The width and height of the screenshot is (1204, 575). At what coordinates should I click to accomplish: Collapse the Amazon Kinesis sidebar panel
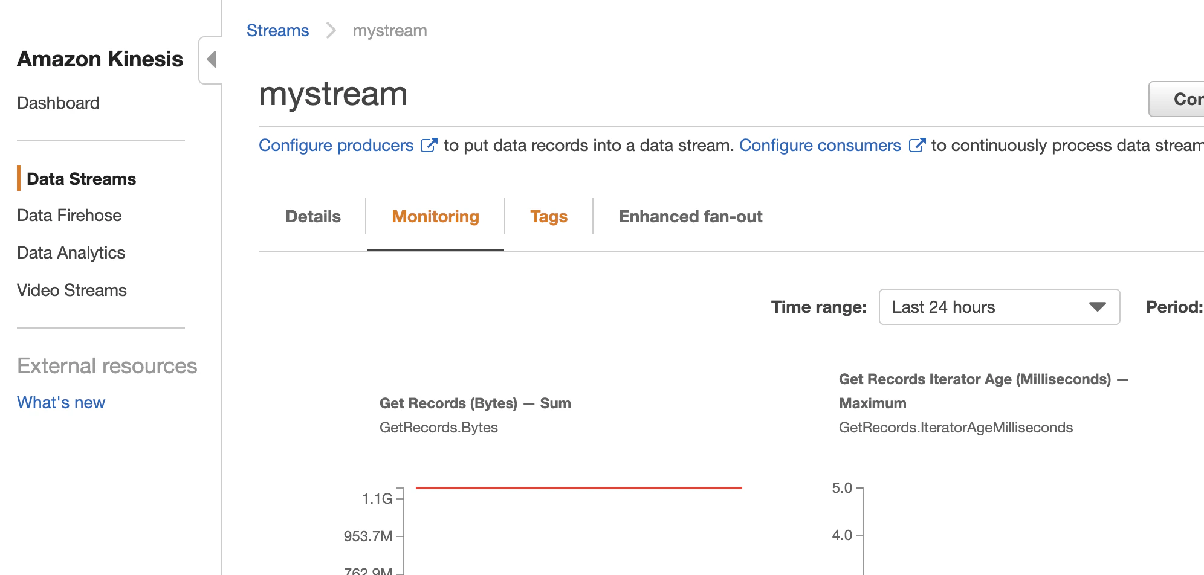212,60
